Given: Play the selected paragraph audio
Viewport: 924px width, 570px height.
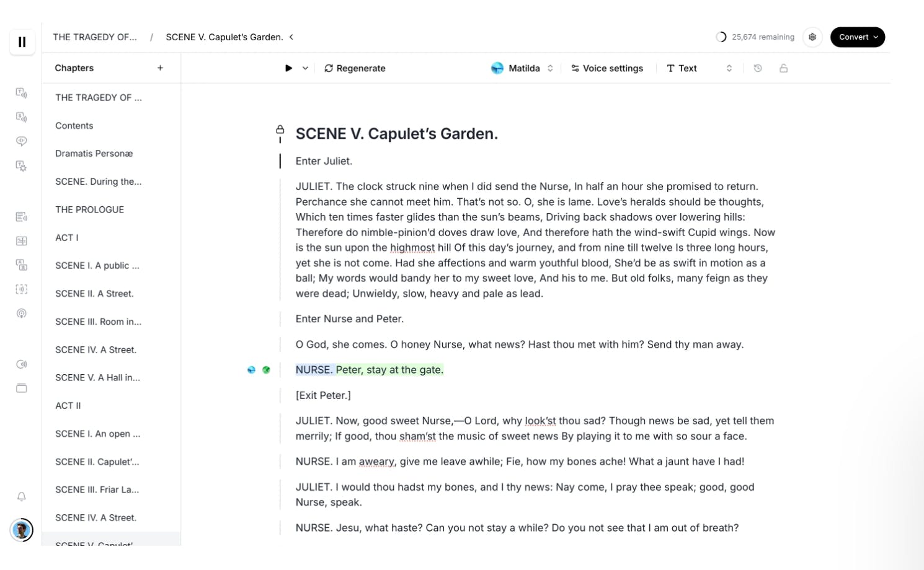Looking at the screenshot, I should pyautogui.click(x=288, y=68).
